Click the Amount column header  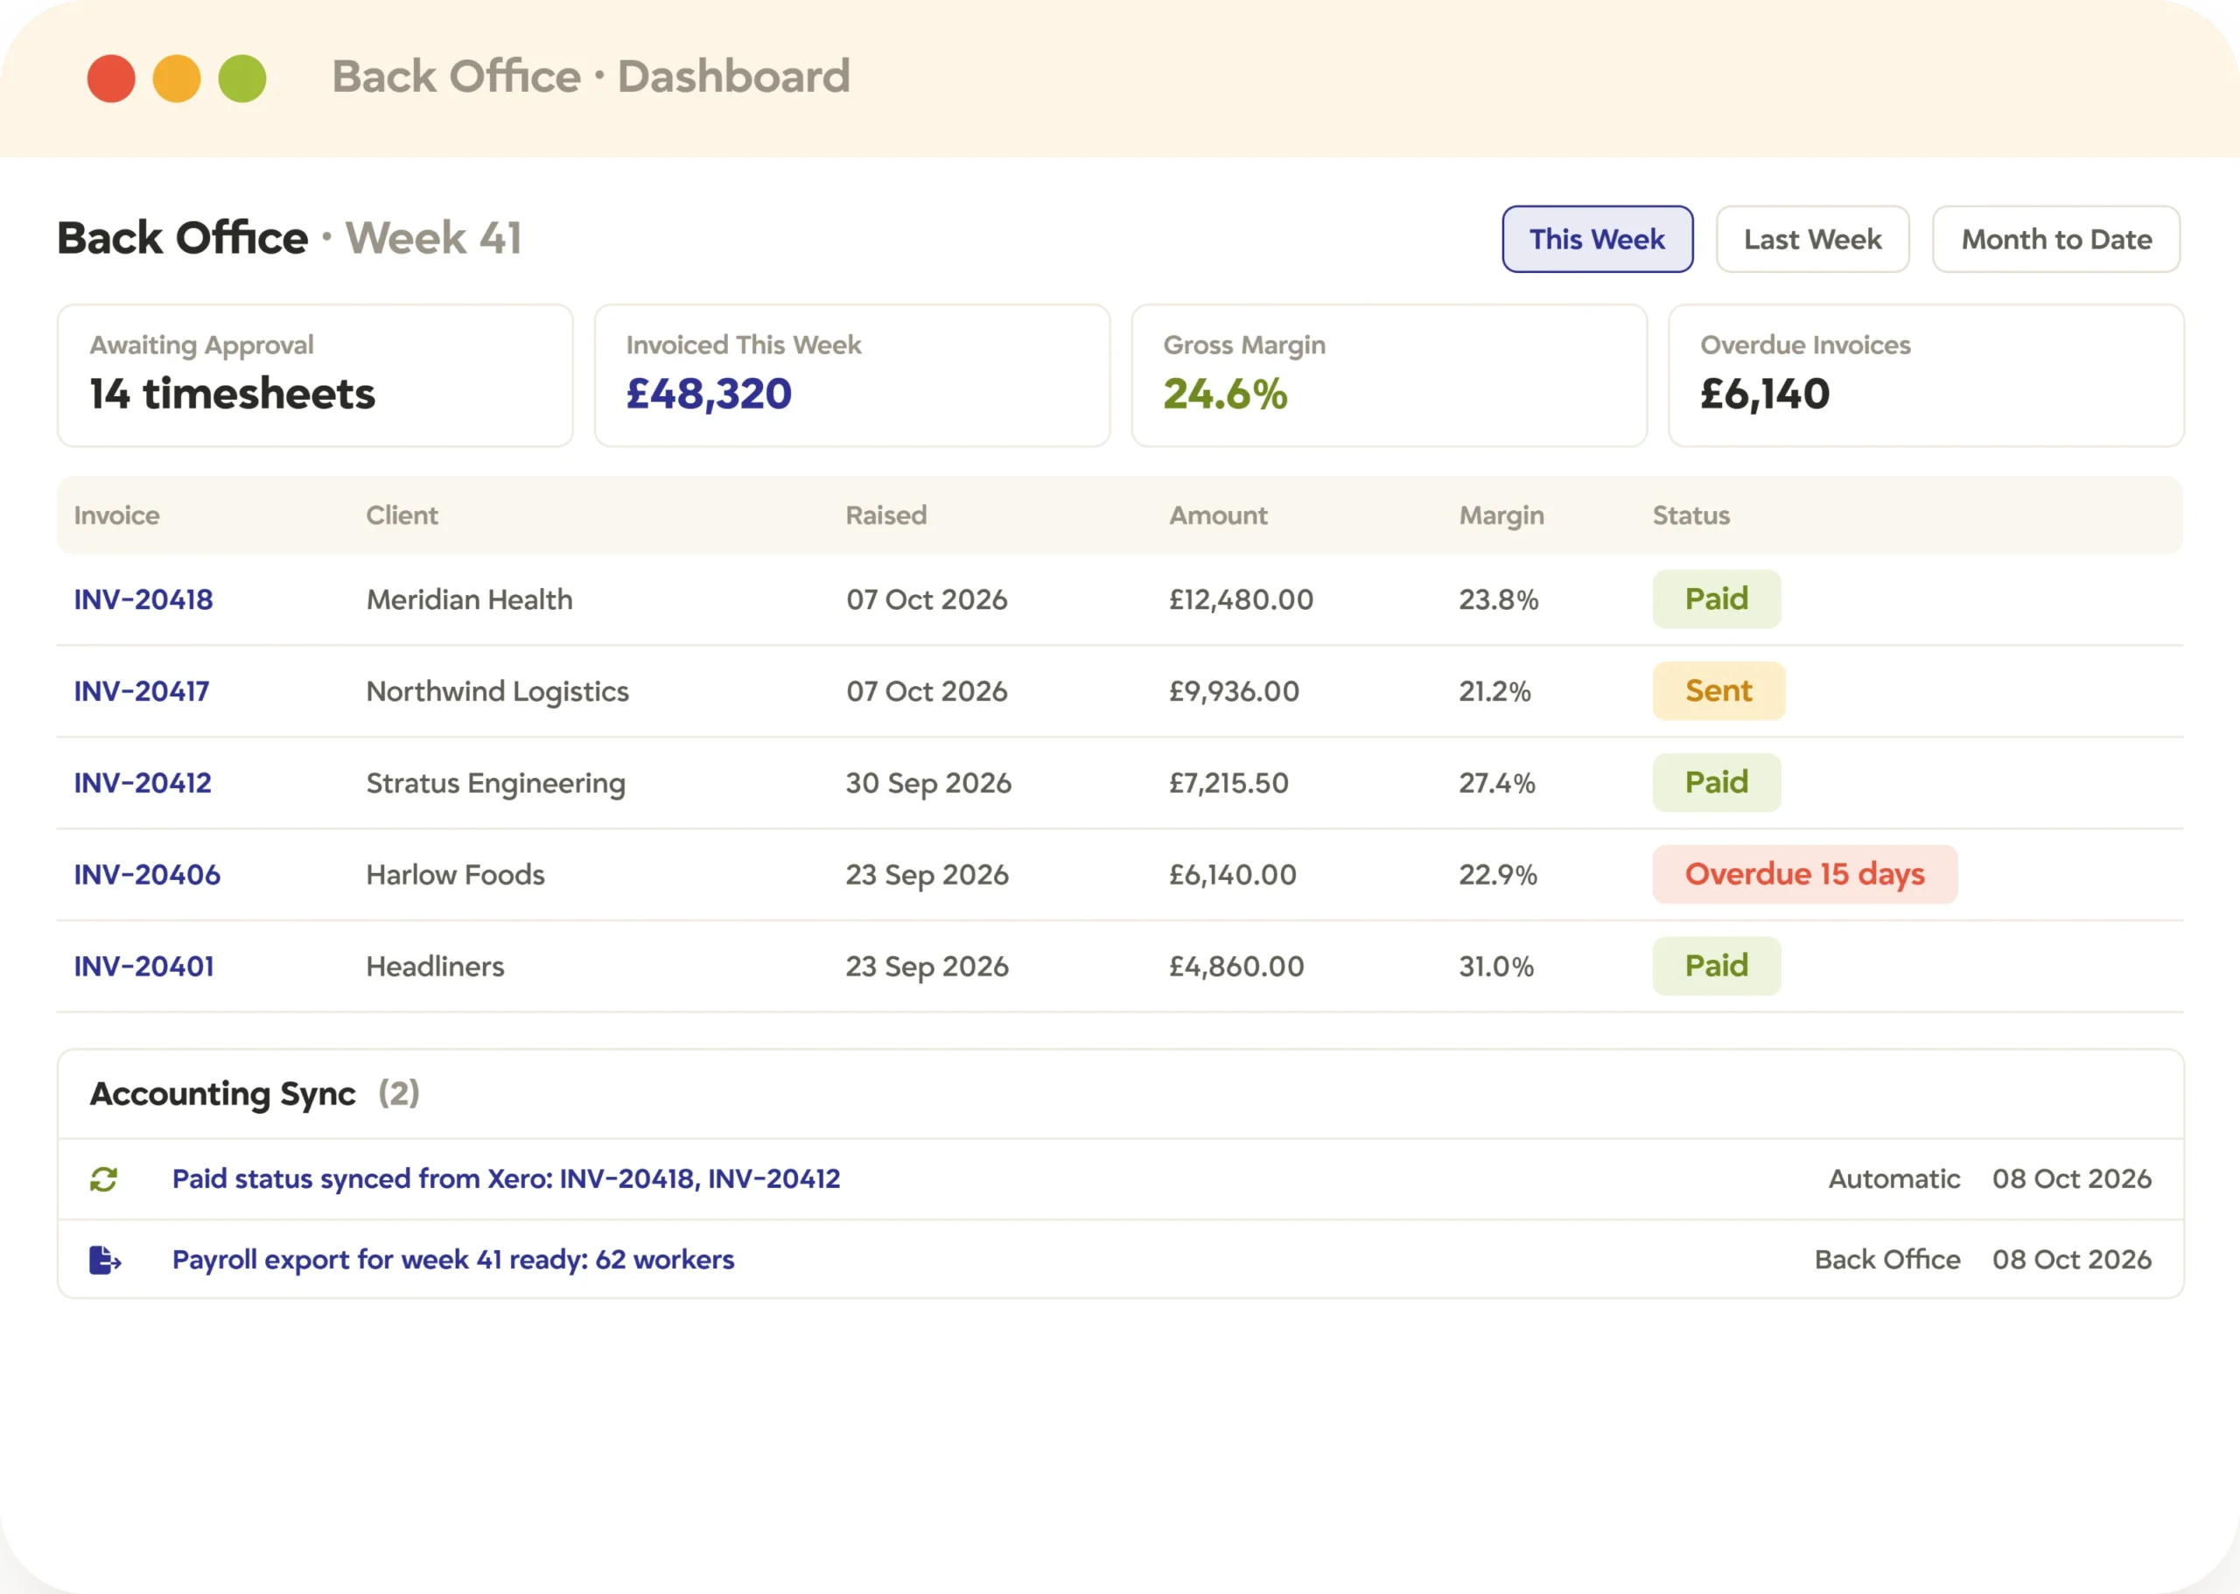coord(1218,515)
